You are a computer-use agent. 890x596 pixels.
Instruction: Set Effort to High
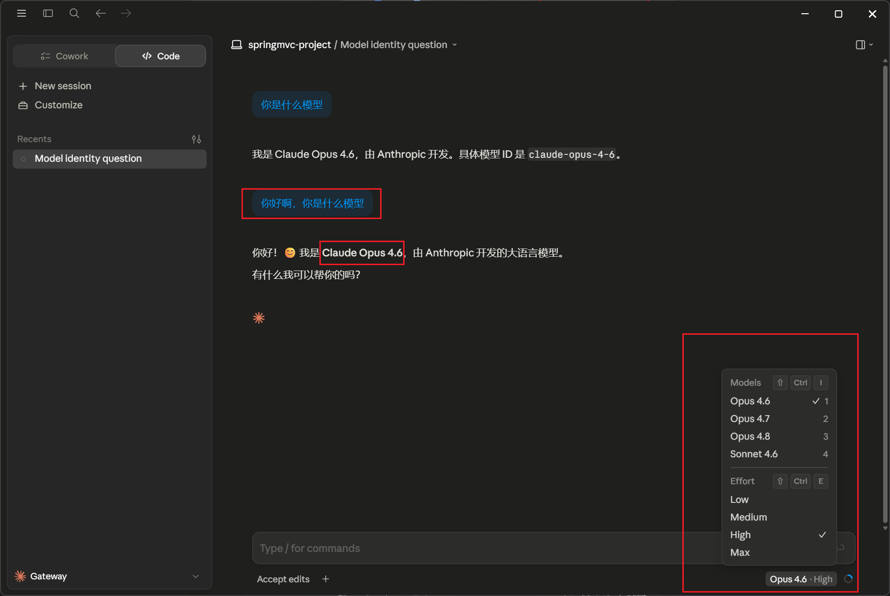click(779, 535)
